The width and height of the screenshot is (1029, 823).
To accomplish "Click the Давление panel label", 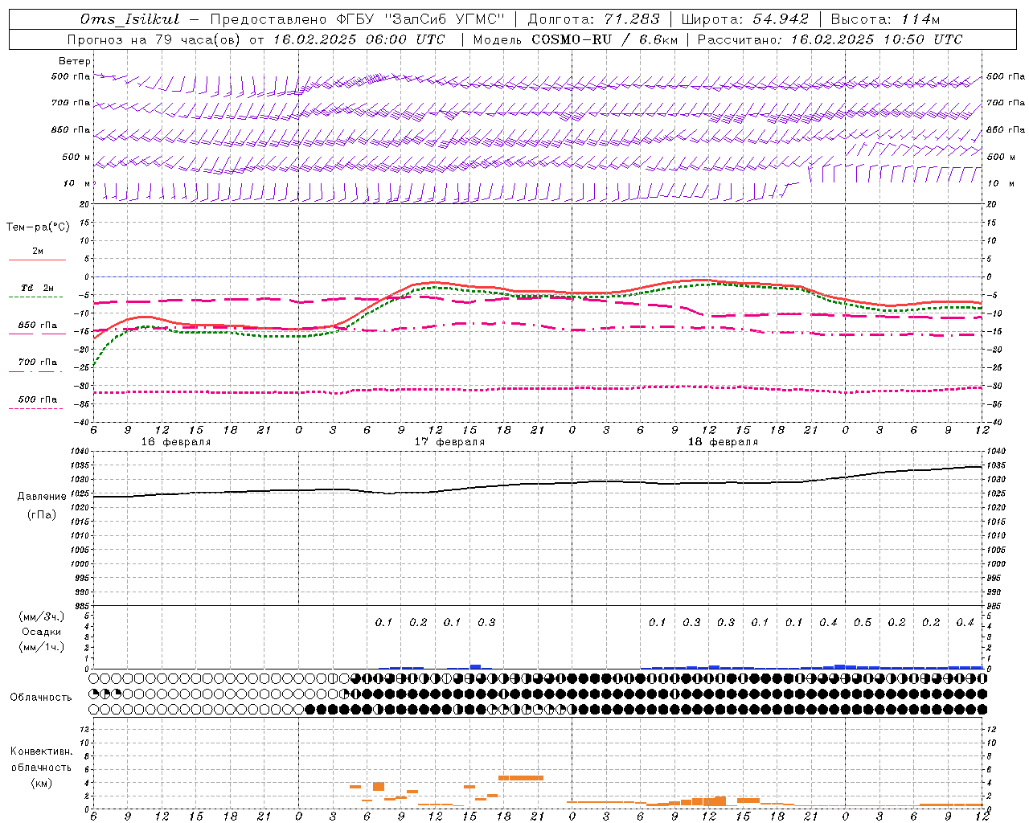I will [42, 497].
